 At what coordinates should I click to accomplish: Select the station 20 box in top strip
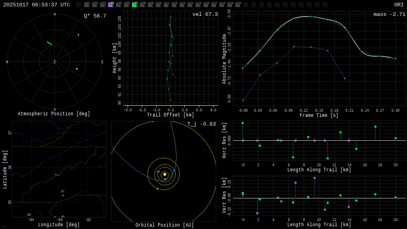click(x=238, y=5)
